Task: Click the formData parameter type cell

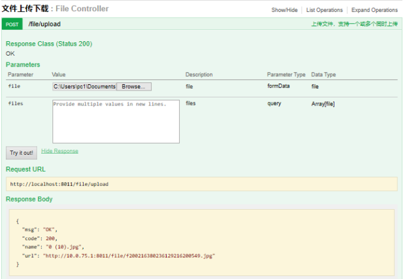Action: point(278,86)
